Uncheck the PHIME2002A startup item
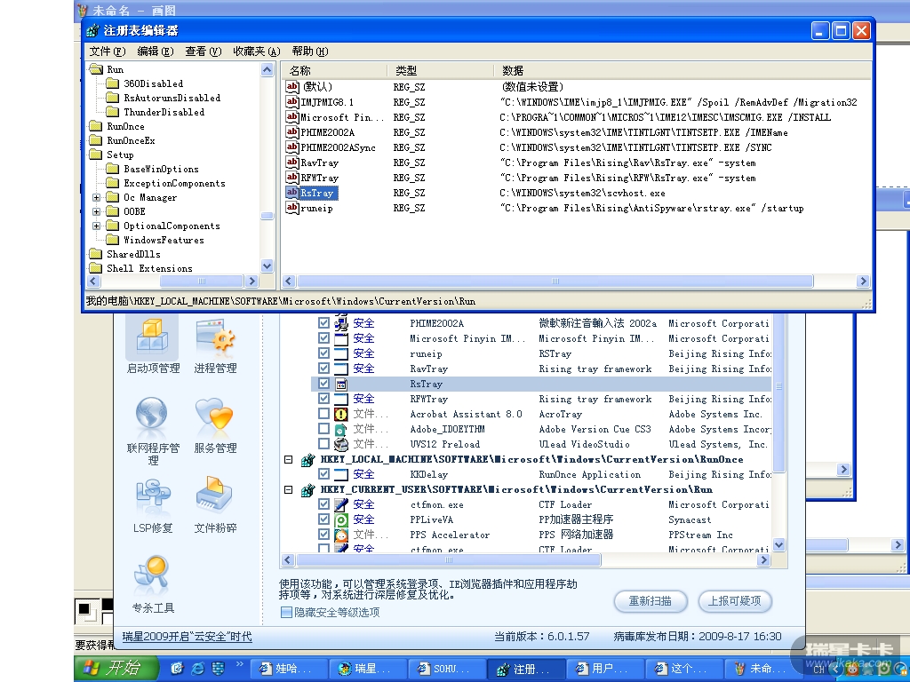The image size is (910, 682). [x=323, y=323]
